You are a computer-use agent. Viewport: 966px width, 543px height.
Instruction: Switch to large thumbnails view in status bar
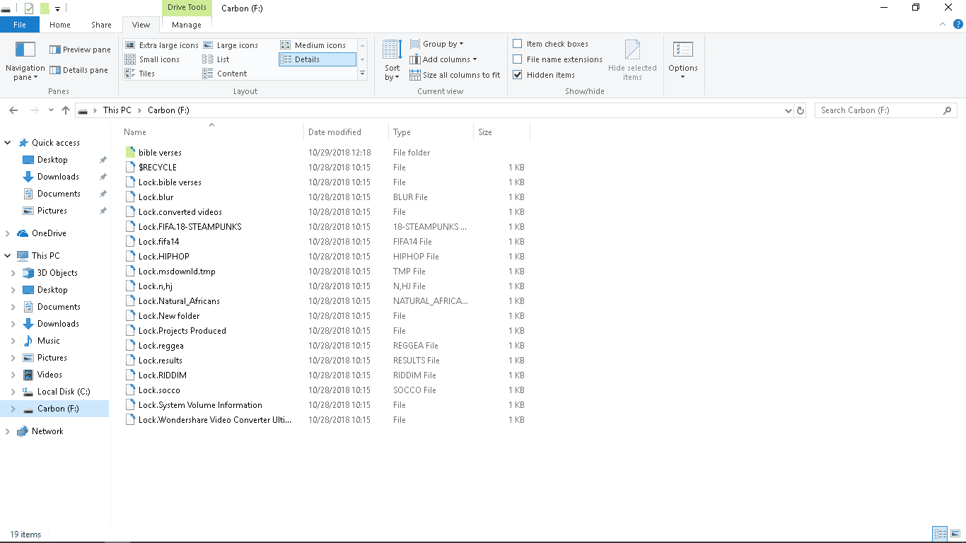tap(955, 535)
